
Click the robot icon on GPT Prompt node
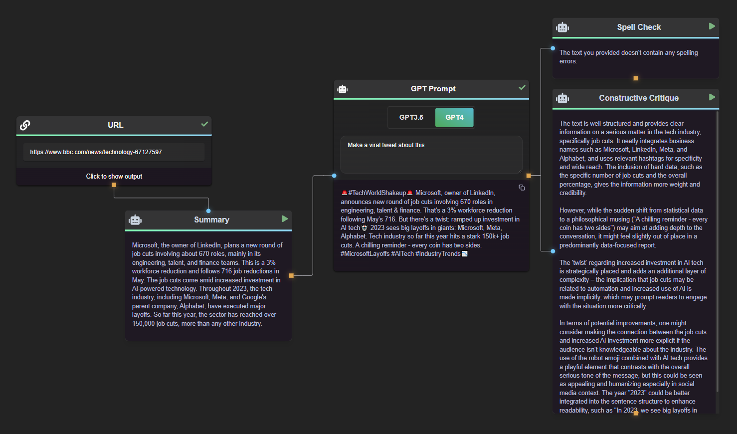(x=342, y=89)
